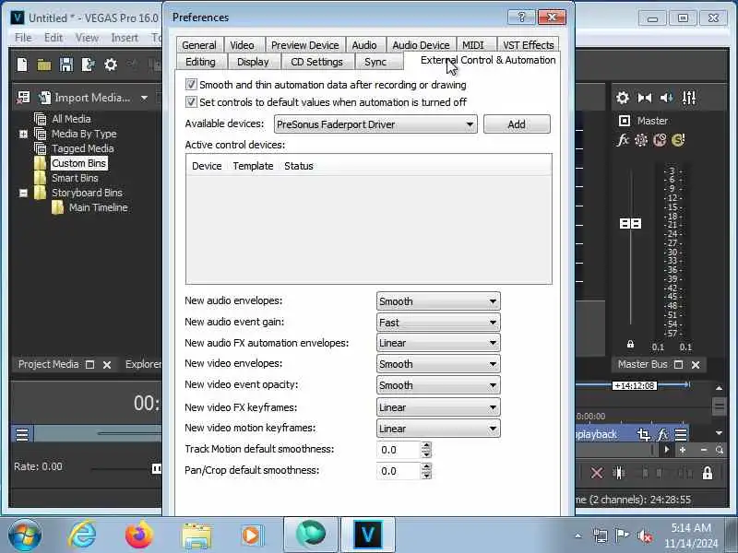Click media view icon left of Import Media
The height and width of the screenshot is (553, 738).
(23, 98)
